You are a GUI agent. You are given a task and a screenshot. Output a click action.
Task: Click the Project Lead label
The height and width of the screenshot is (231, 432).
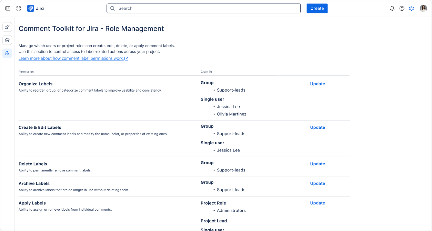point(214,221)
